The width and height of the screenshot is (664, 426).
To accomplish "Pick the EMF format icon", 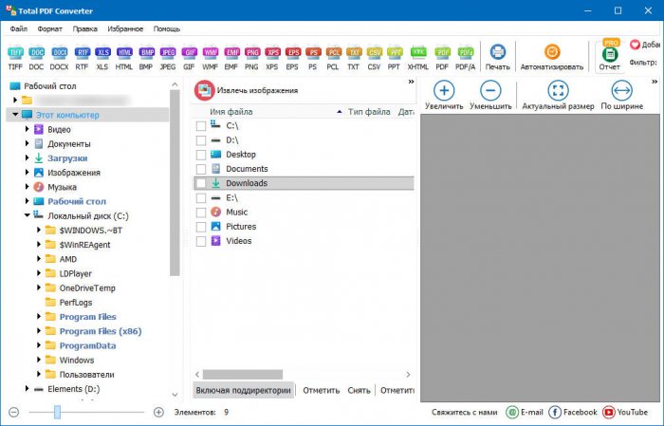I will 231,53.
